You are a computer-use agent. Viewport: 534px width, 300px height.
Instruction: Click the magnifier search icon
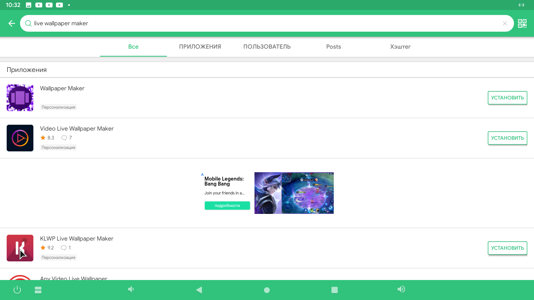pyautogui.click(x=28, y=23)
